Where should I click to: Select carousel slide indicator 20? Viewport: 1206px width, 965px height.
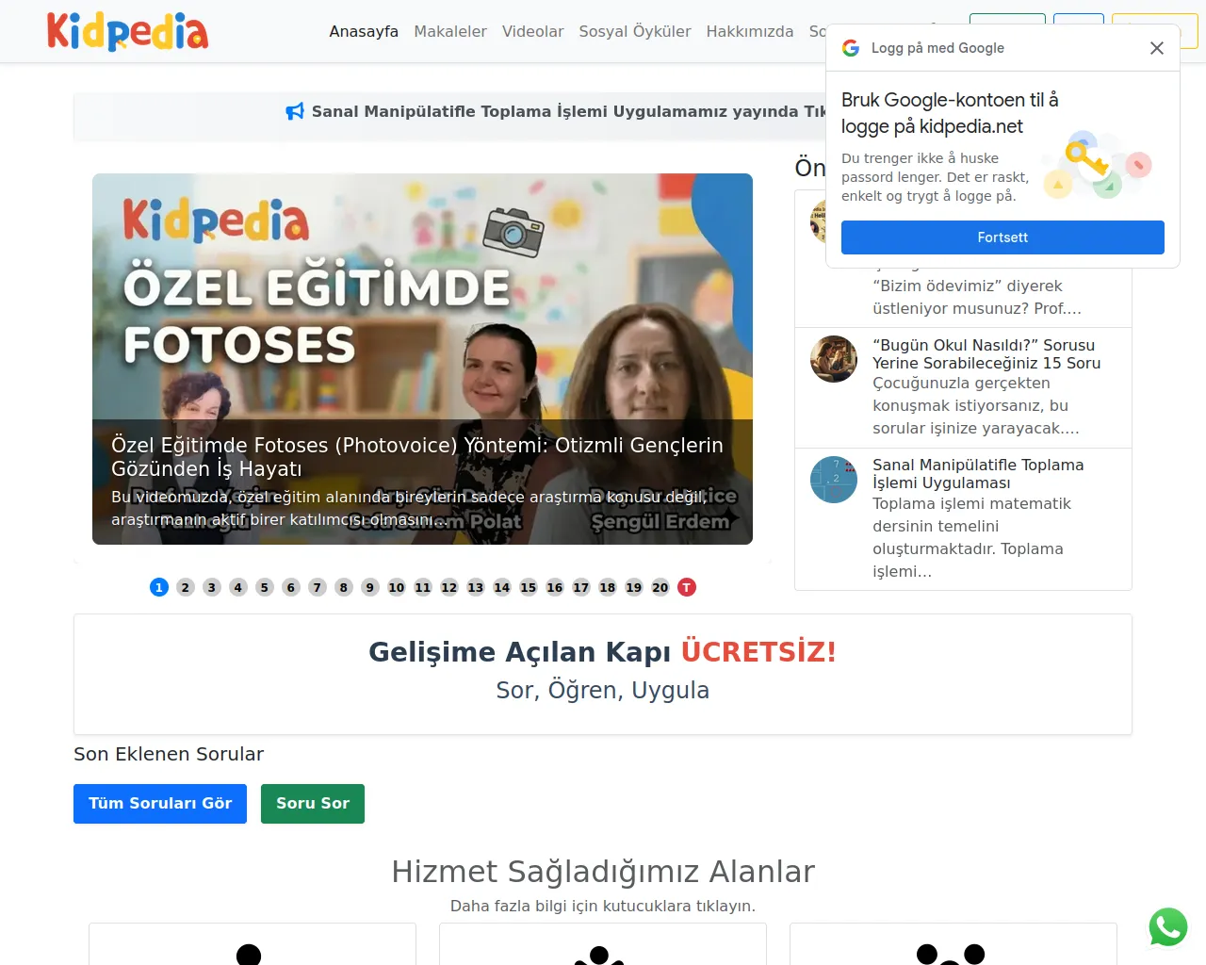pyautogui.click(x=660, y=587)
